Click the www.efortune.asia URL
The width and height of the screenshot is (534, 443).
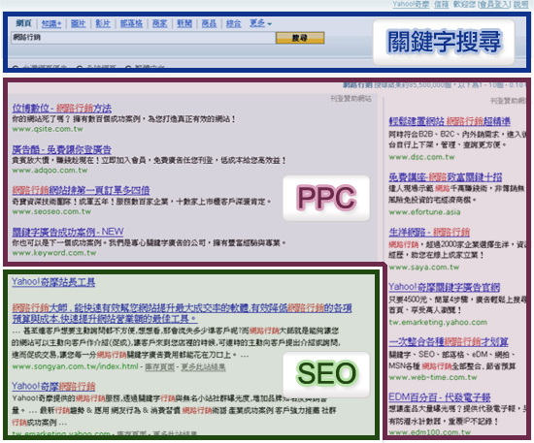tap(424, 212)
